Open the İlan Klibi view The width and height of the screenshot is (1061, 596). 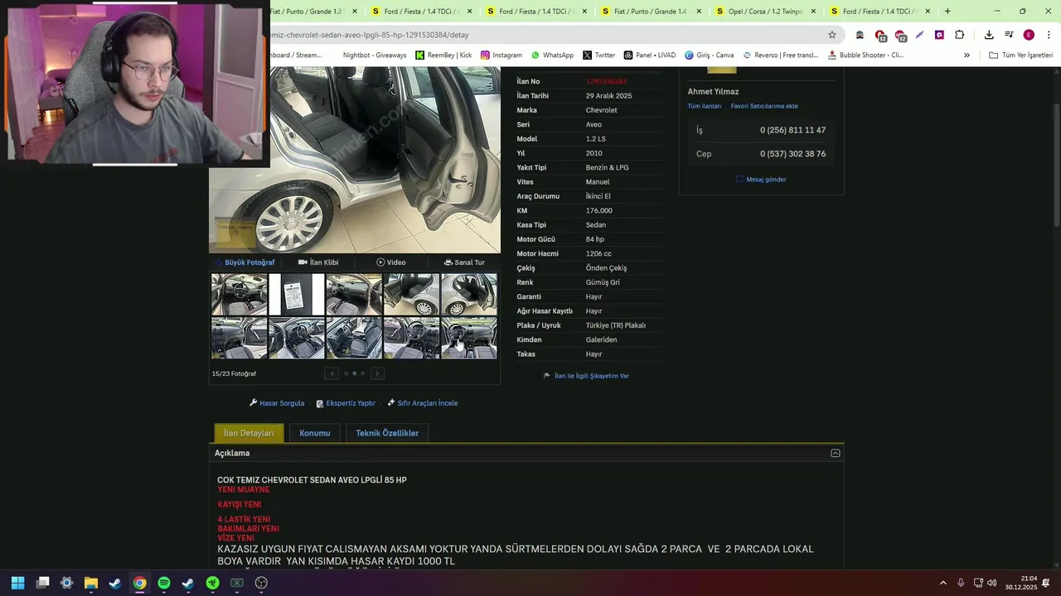click(x=318, y=262)
